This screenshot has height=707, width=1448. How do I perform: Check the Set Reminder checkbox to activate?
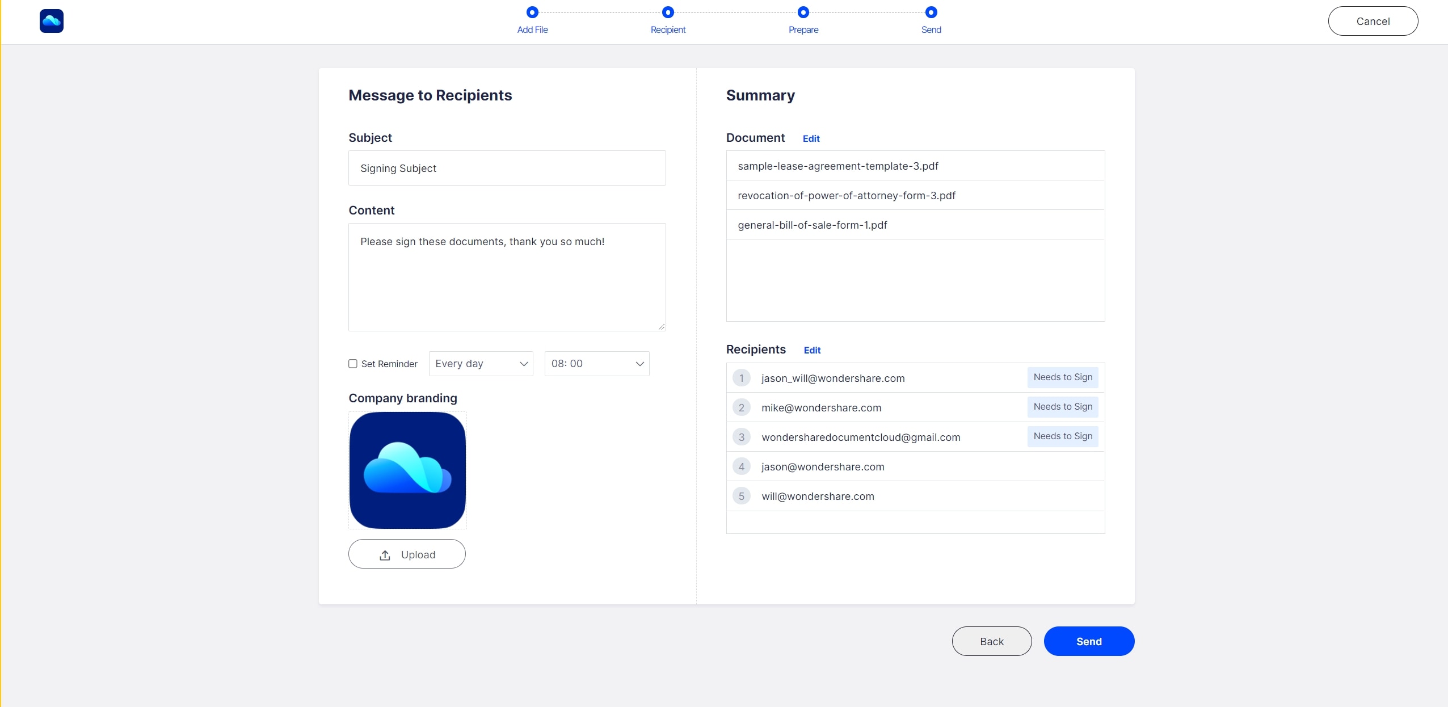353,364
